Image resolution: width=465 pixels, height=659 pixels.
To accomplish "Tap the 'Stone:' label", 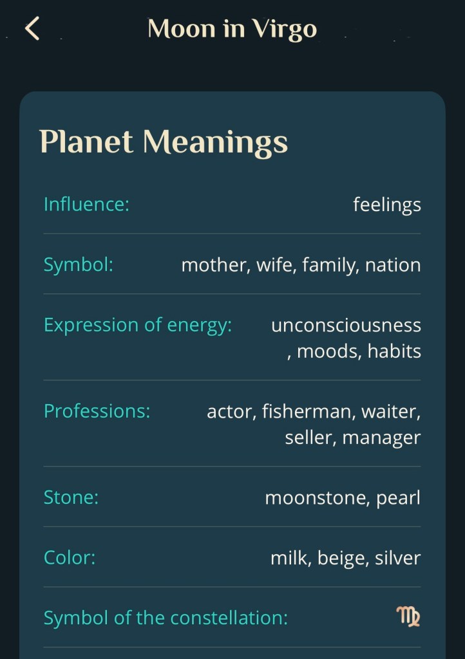I will point(71,497).
